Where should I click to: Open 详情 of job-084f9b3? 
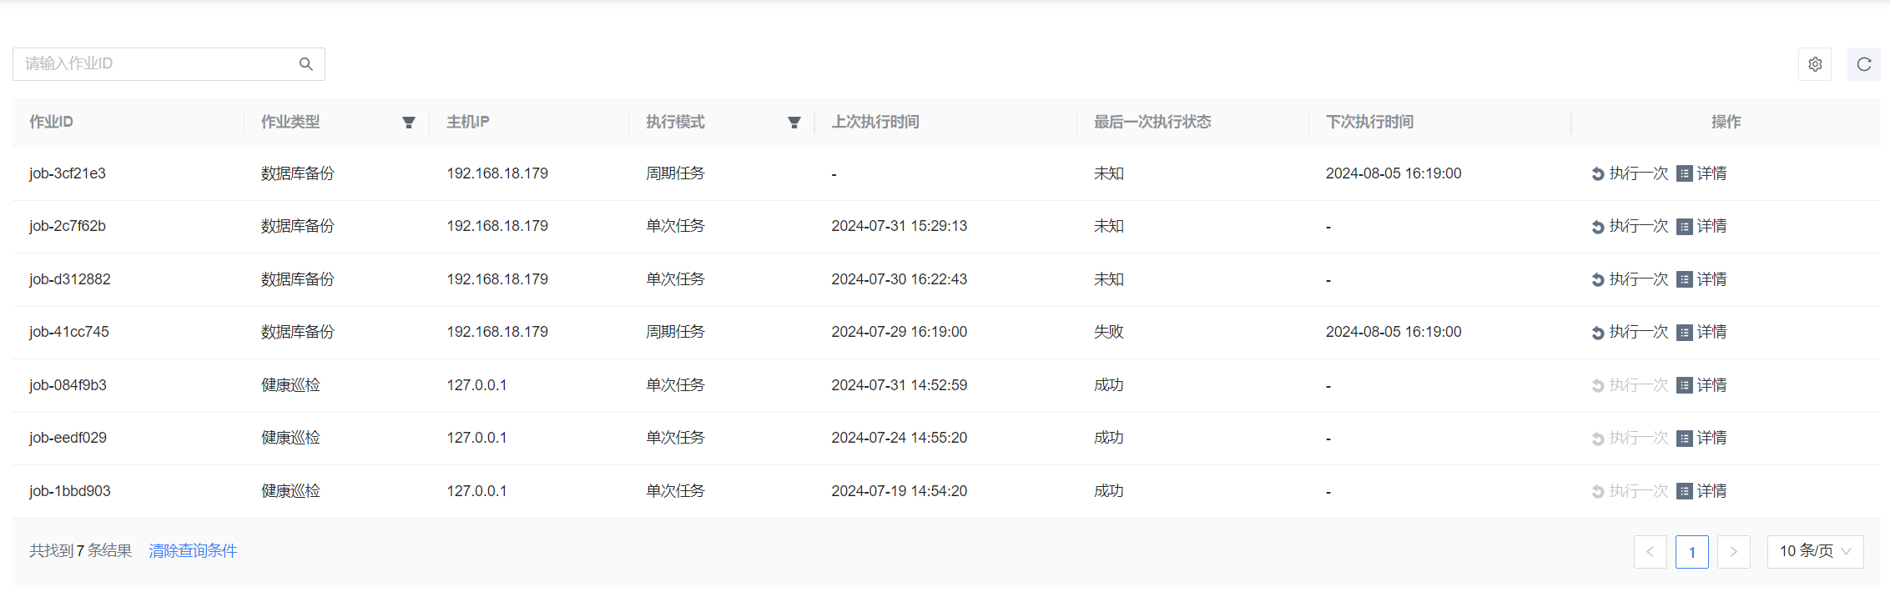pyautogui.click(x=1702, y=385)
